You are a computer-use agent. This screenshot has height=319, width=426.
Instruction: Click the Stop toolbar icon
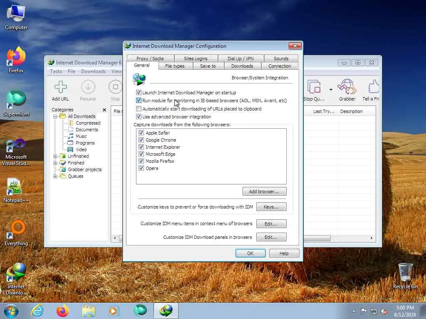116,87
